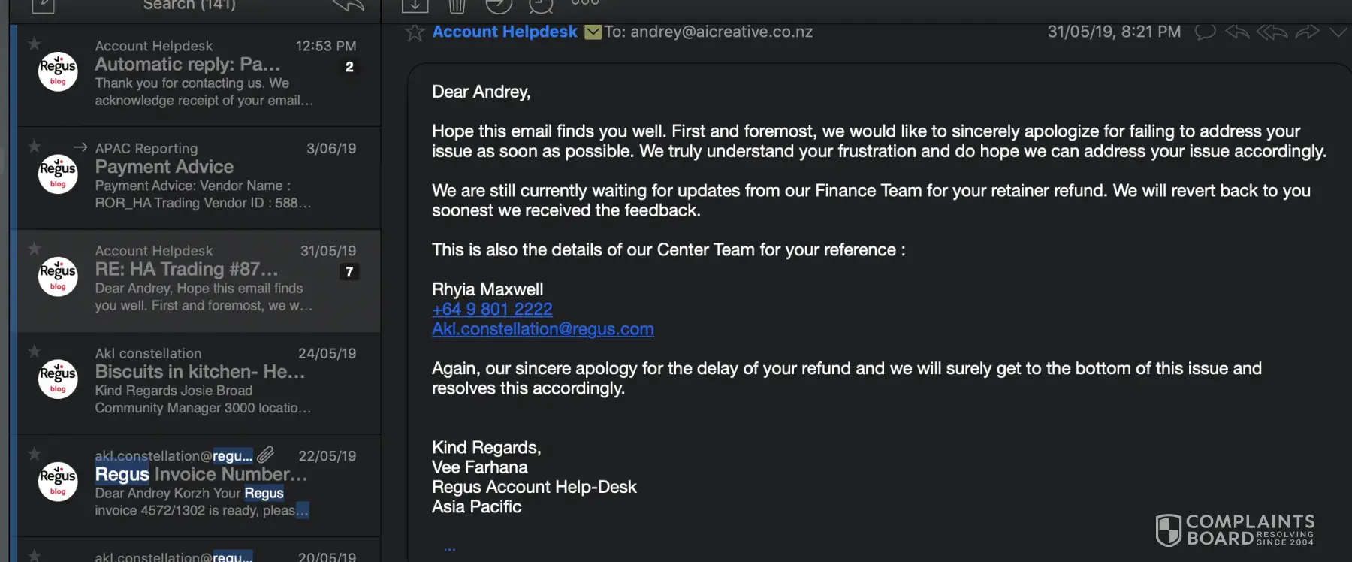The width and height of the screenshot is (1352, 562).
Task: Click the speech bubble quick reply icon
Action: [x=1205, y=32]
